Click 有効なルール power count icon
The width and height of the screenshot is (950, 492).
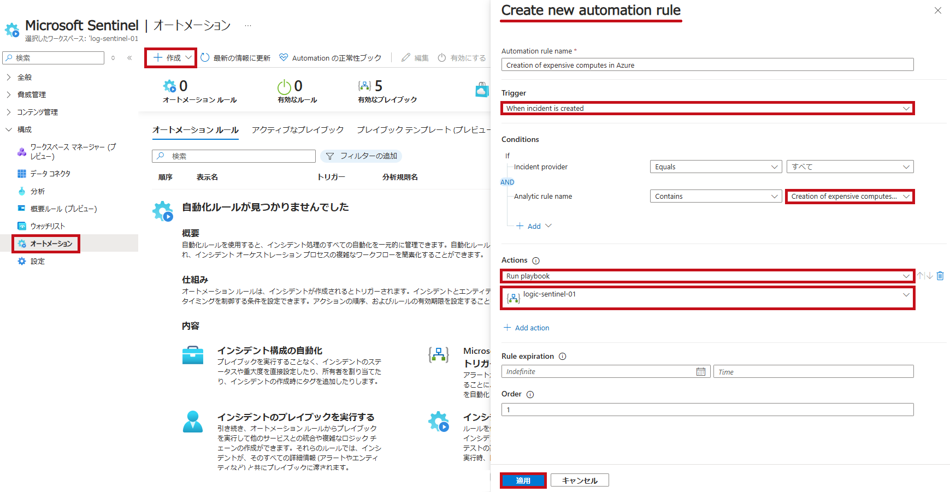(x=284, y=87)
